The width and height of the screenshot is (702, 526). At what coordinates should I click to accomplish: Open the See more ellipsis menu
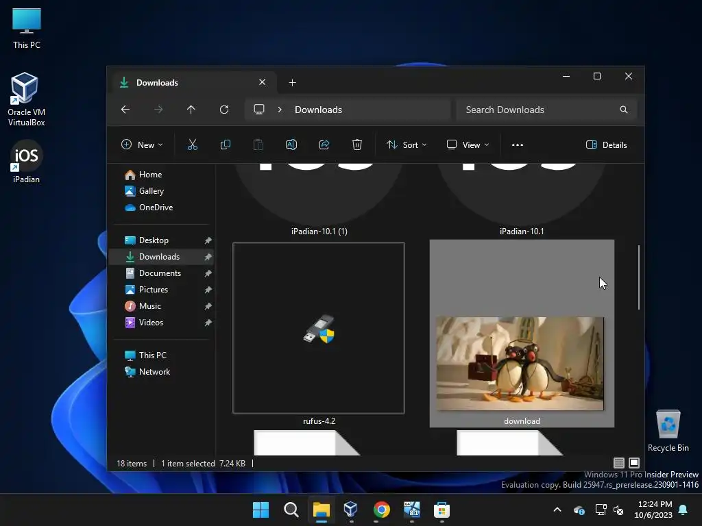pyautogui.click(x=517, y=145)
